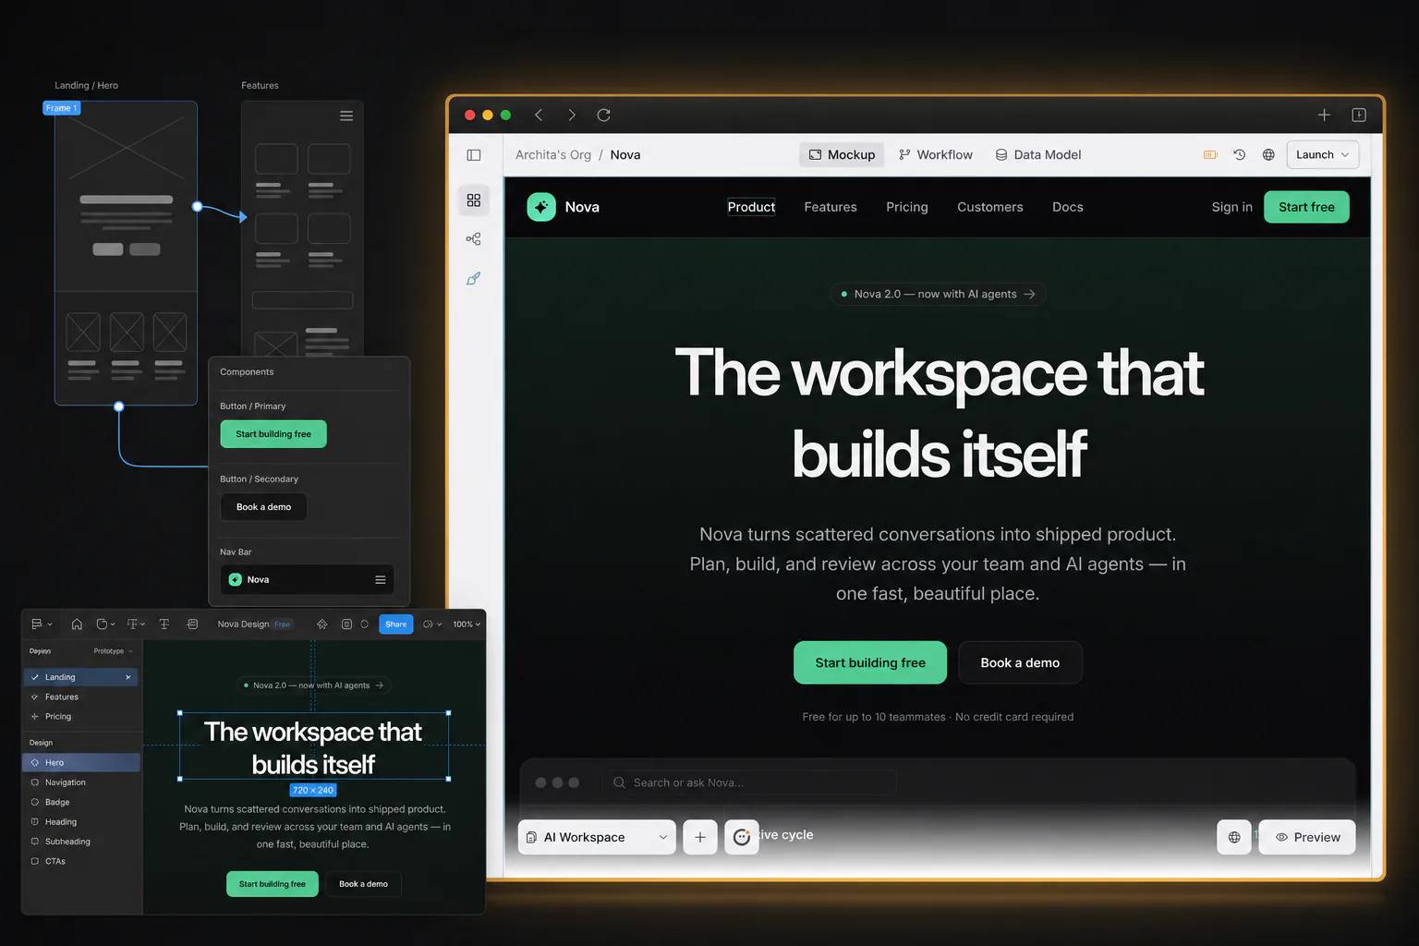Expand the Prototype dropdown in the layers panel
1419x946 pixels.
click(x=113, y=651)
